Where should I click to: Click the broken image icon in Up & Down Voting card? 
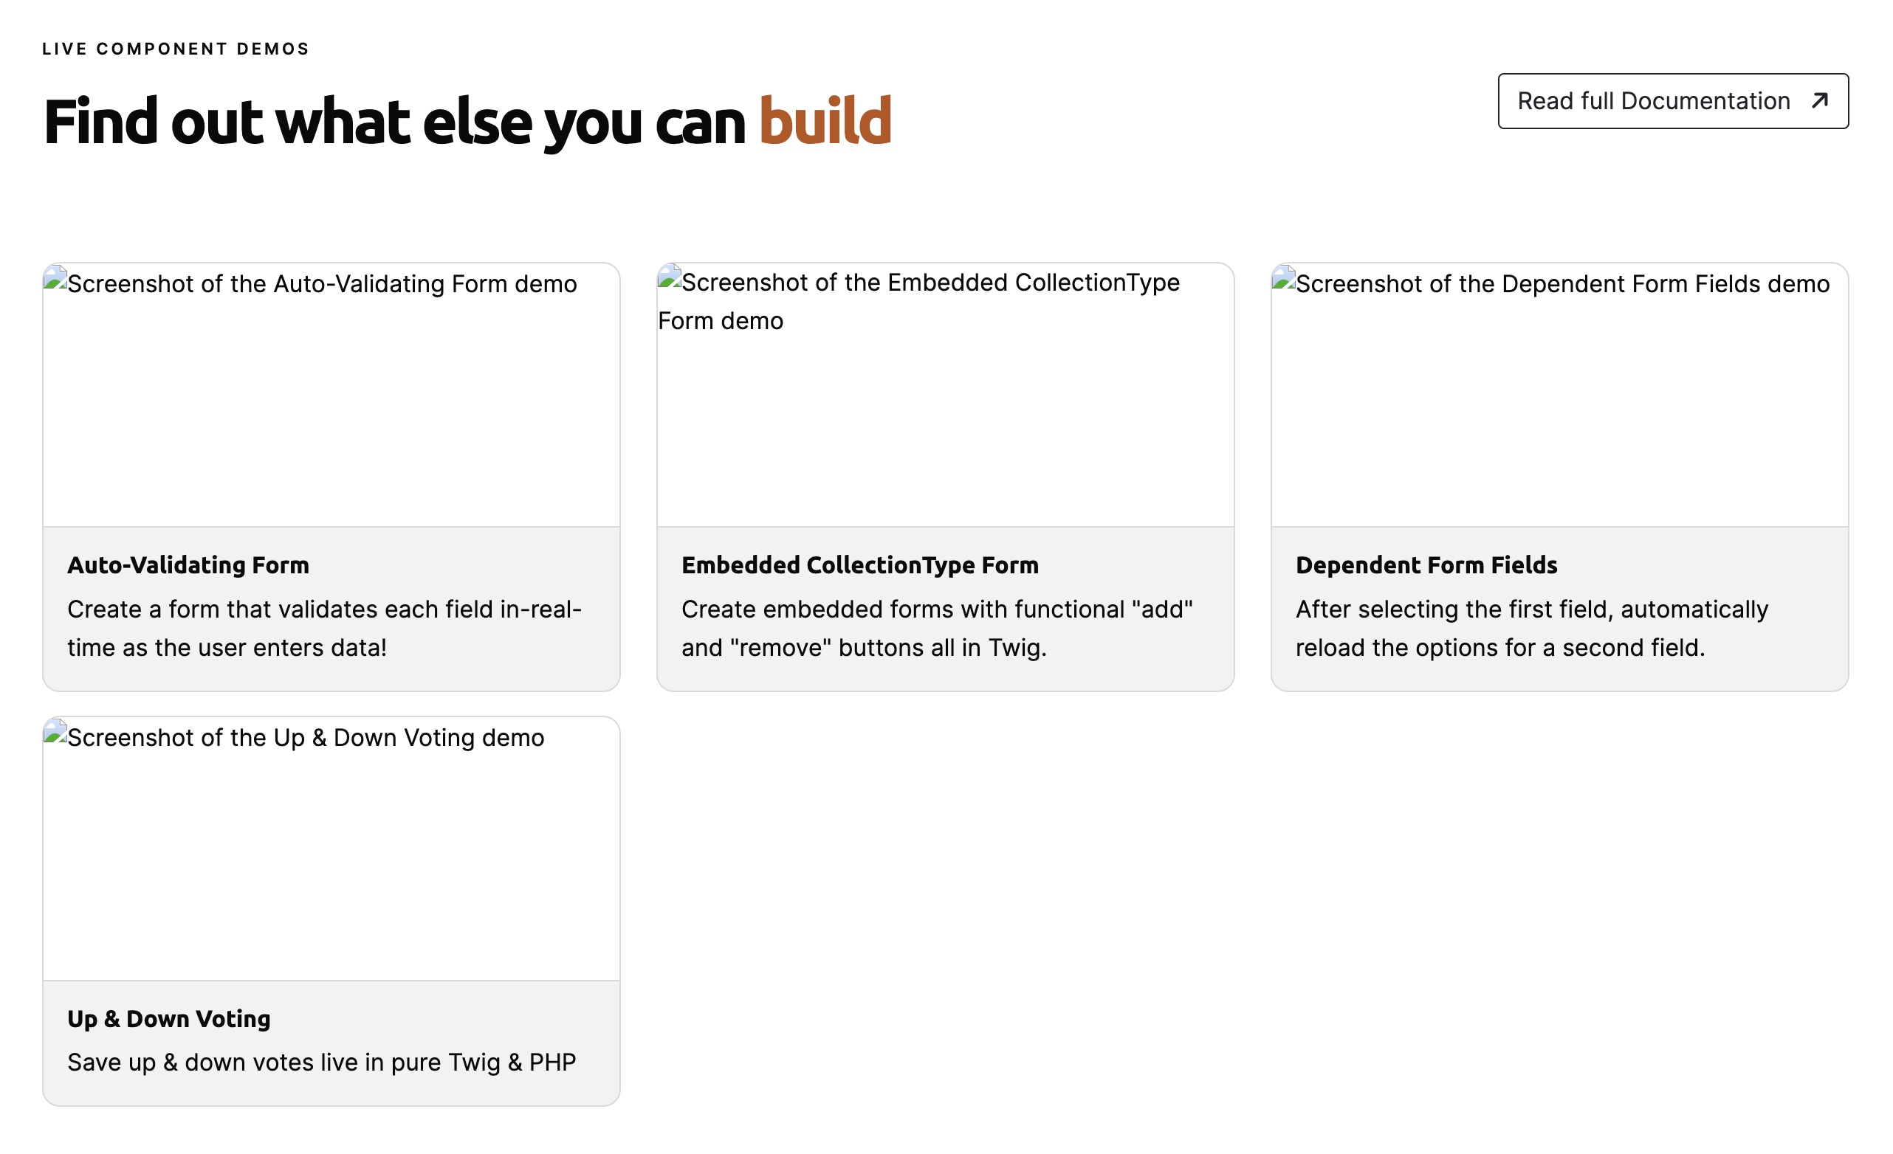coord(55,731)
